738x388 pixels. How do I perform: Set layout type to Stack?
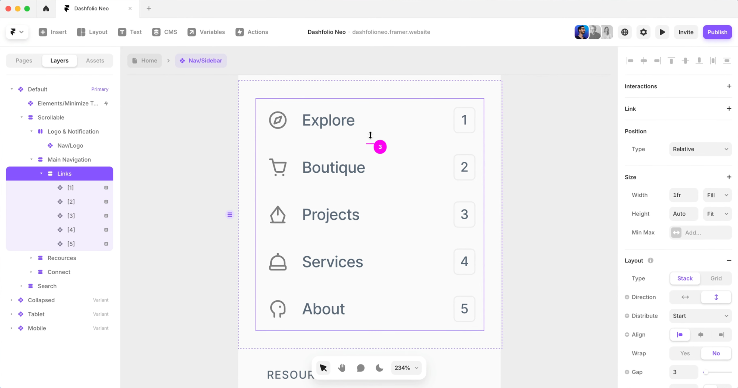pyautogui.click(x=685, y=278)
